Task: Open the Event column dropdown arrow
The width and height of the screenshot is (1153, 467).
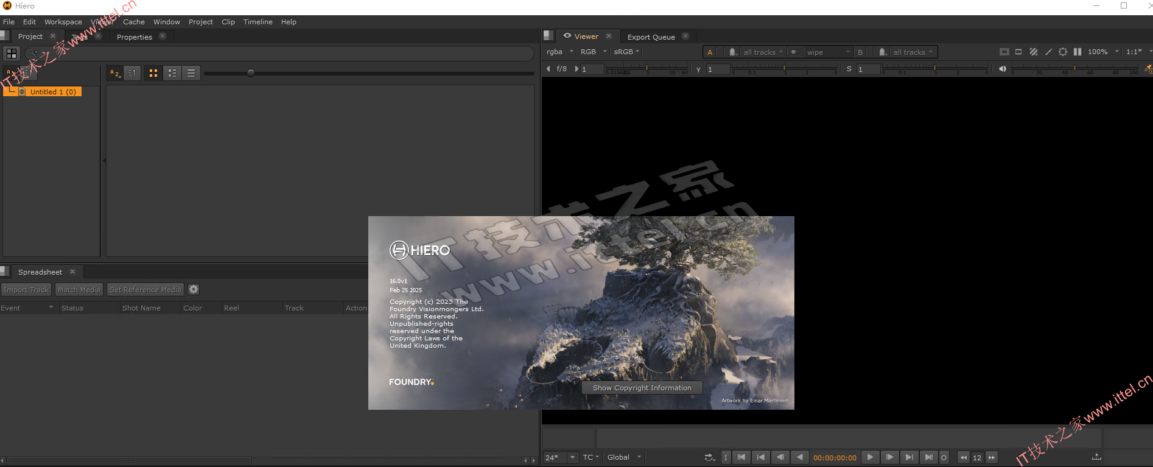Action: (x=51, y=307)
